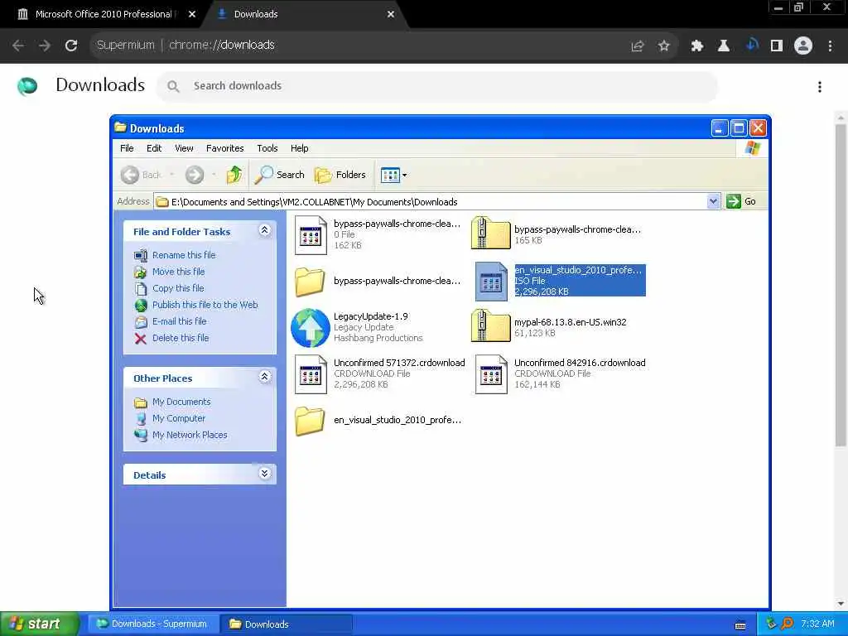
Task: Select the en_visual_studio_2010 ISO file icon
Action: point(491,282)
